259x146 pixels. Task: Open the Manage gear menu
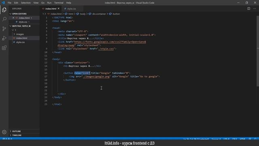[x=4, y=132]
